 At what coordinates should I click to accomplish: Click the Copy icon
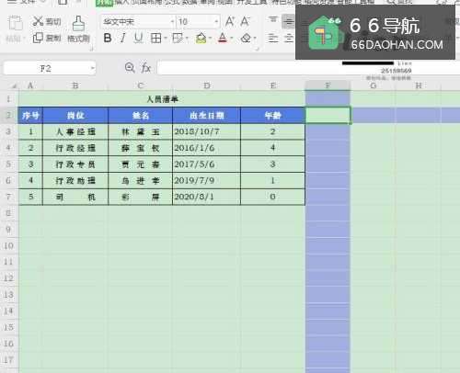(38, 38)
